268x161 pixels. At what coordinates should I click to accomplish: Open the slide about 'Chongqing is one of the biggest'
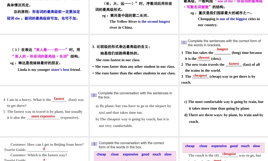point(224,17)
